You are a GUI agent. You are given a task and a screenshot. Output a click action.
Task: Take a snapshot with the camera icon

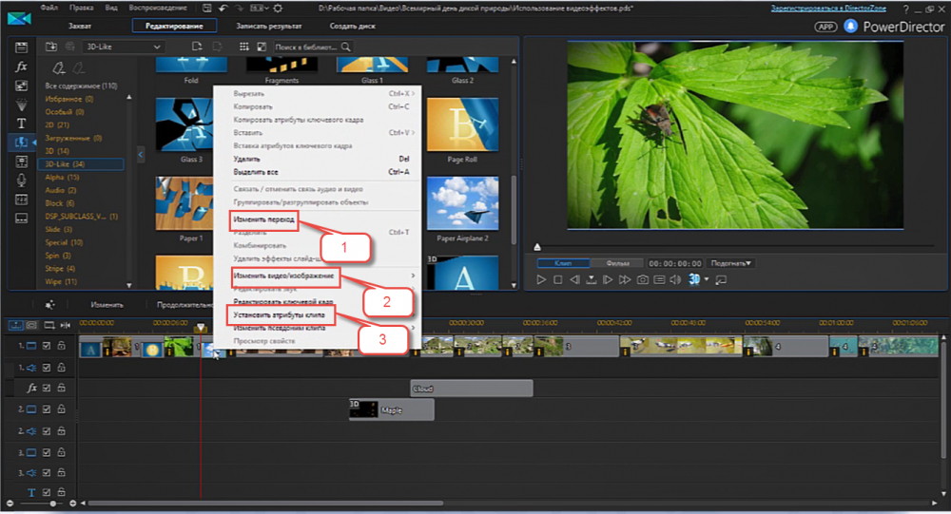pos(643,280)
